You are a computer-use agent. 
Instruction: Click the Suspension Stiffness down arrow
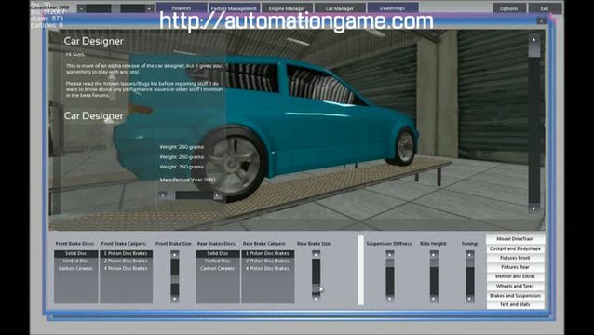pyautogui.click(x=390, y=299)
